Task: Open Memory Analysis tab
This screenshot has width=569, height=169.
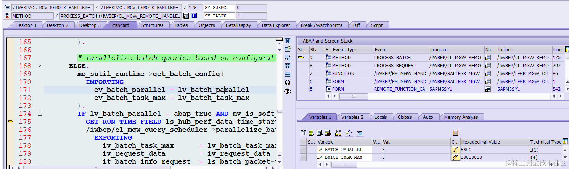Action: click(x=461, y=117)
